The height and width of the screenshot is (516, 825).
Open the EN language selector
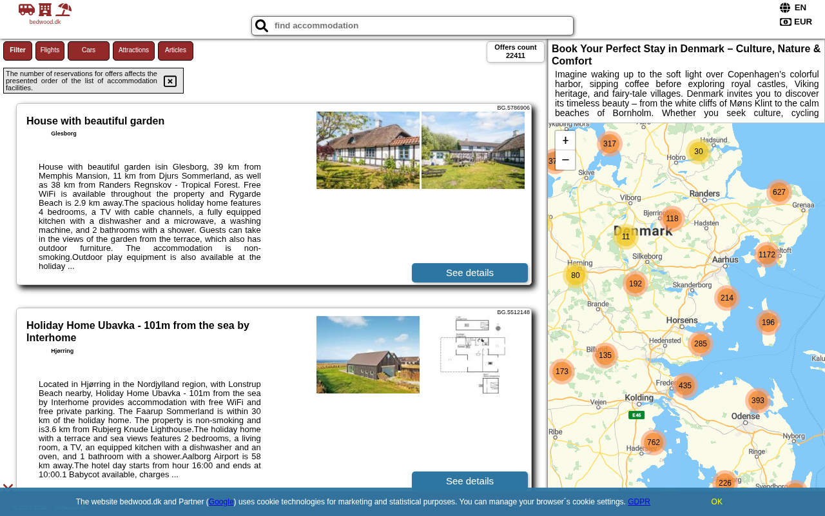click(800, 8)
